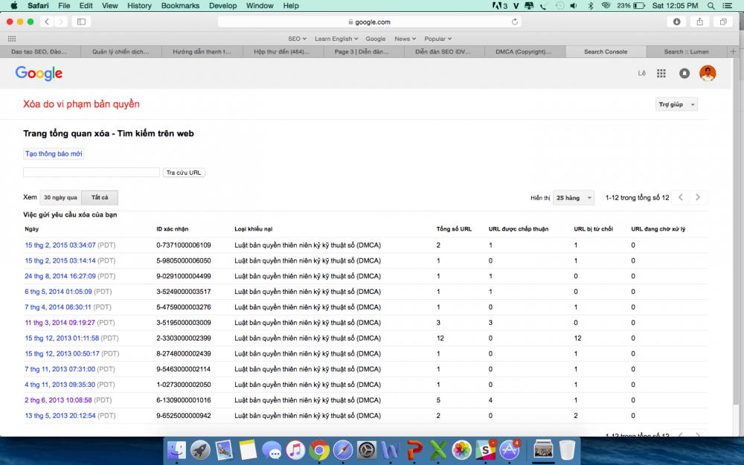
Task: Open the Develop menu
Action: pos(223,6)
